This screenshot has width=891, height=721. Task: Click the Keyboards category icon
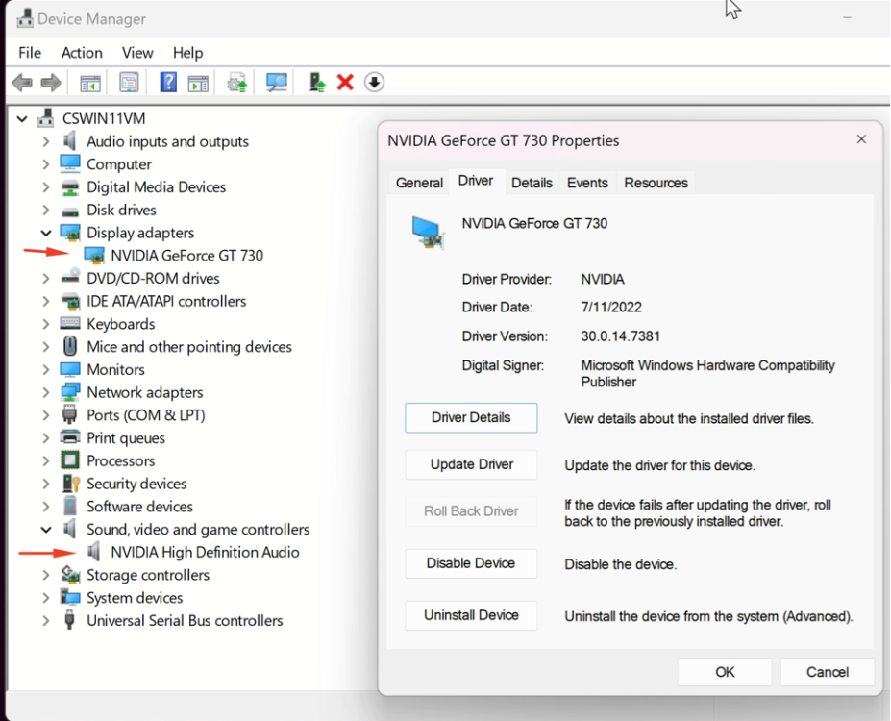pos(70,323)
